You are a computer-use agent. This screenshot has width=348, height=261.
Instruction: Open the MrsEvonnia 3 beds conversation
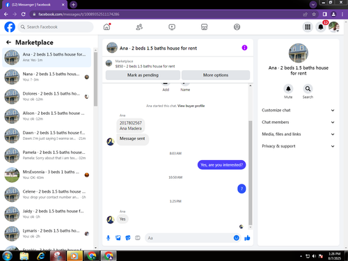(47, 175)
